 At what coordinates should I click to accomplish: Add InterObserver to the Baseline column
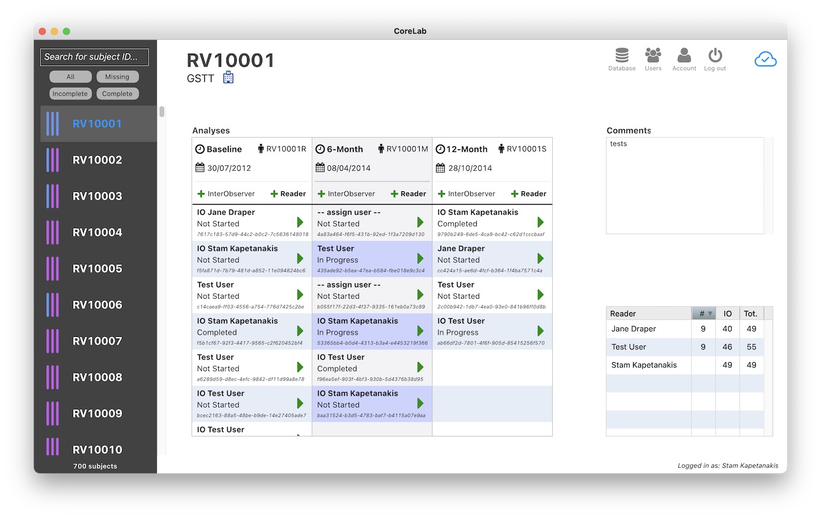[x=226, y=194]
